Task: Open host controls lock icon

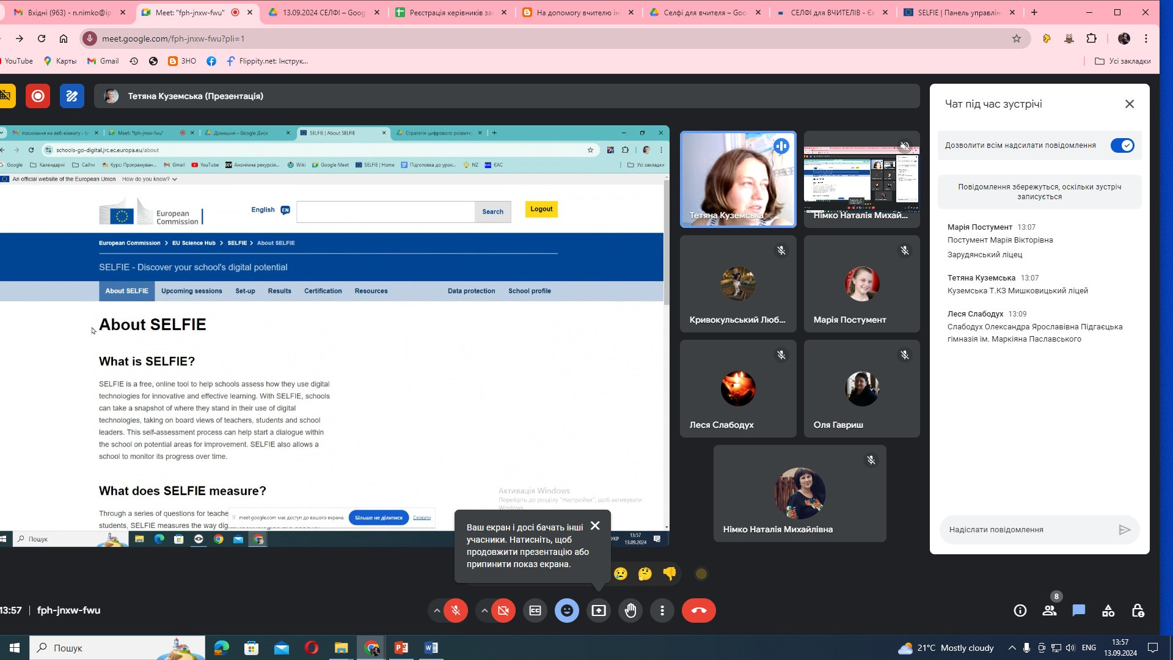Action: pos(1138,610)
